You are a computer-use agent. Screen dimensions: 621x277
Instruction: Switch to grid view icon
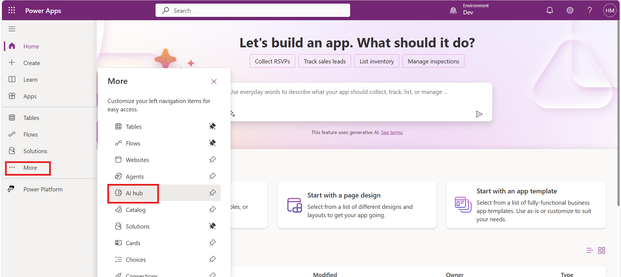tap(602, 250)
